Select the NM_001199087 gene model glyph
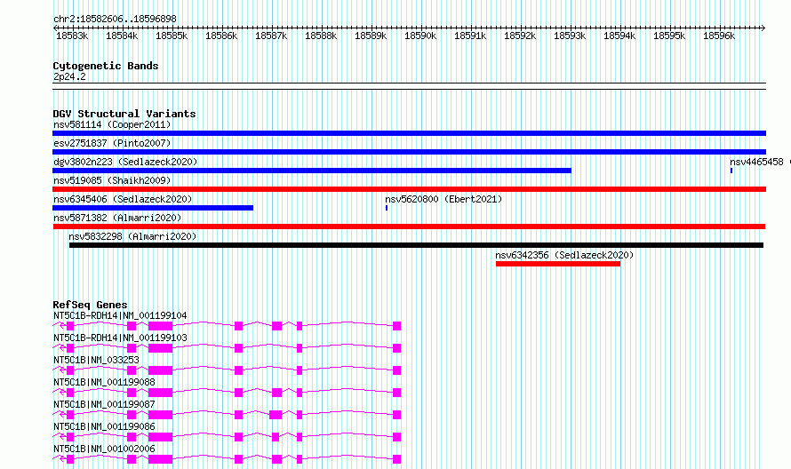This screenshot has height=469, width=791. [x=227, y=415]
